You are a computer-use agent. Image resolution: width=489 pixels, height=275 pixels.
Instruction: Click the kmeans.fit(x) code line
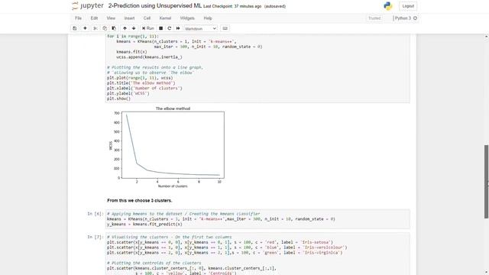131,52
